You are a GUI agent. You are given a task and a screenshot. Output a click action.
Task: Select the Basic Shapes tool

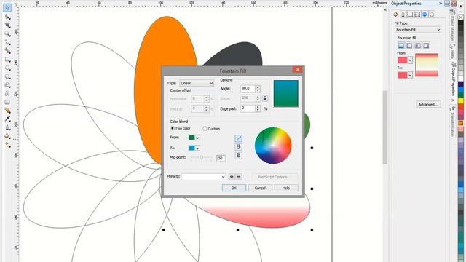[7, 85]
